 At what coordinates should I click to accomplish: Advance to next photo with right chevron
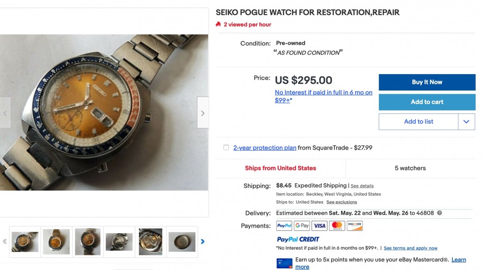click(202, 113)
